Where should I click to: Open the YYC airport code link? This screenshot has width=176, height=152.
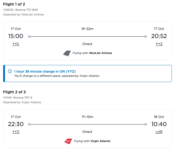click(x=16, y=44)
